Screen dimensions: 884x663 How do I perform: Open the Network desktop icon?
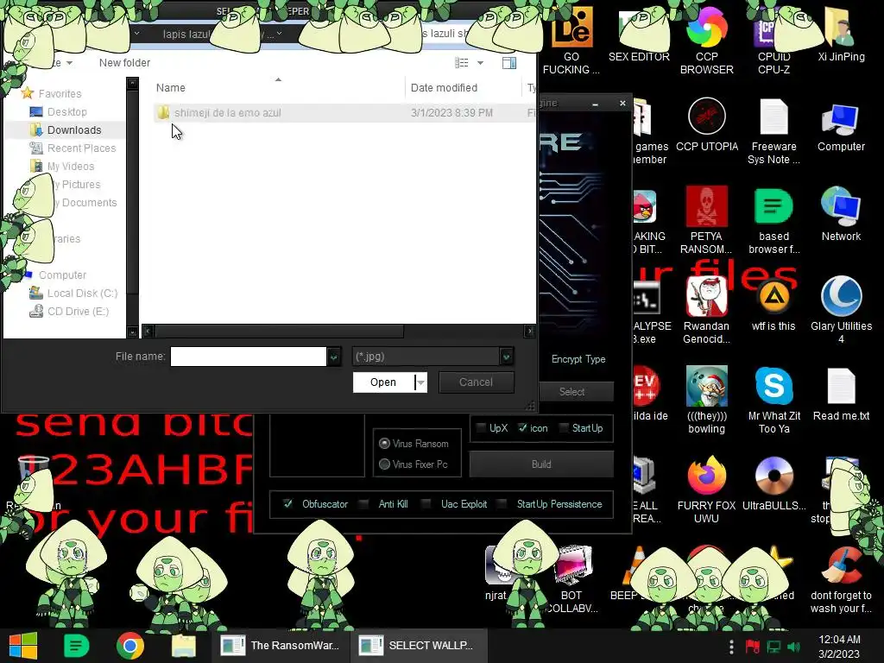pos(841,214)
